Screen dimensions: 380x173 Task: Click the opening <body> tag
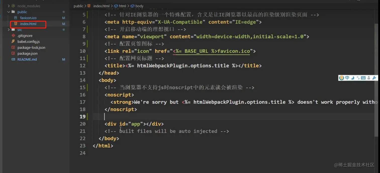107,80
